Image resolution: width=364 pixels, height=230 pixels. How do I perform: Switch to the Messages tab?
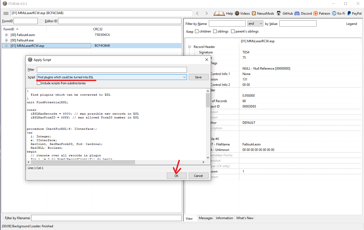pos(206,218)
